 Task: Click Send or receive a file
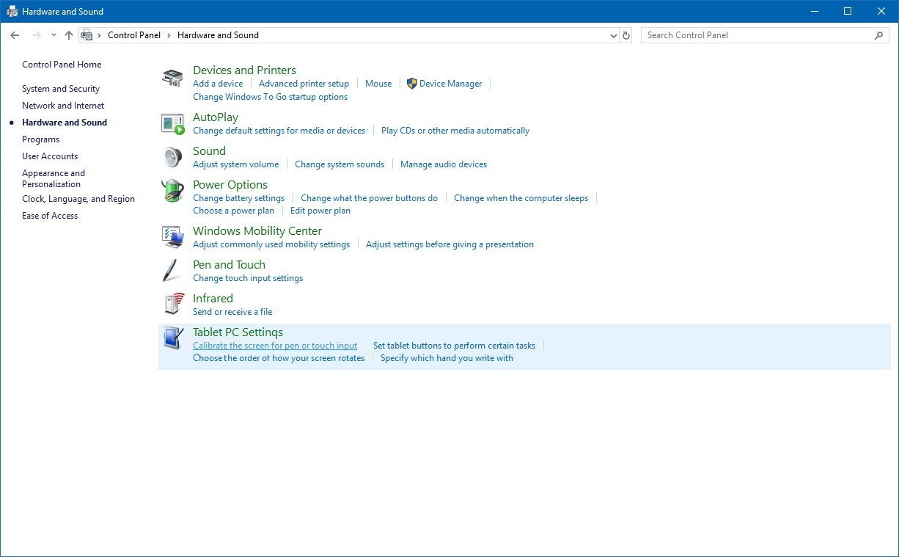[232, 312]
